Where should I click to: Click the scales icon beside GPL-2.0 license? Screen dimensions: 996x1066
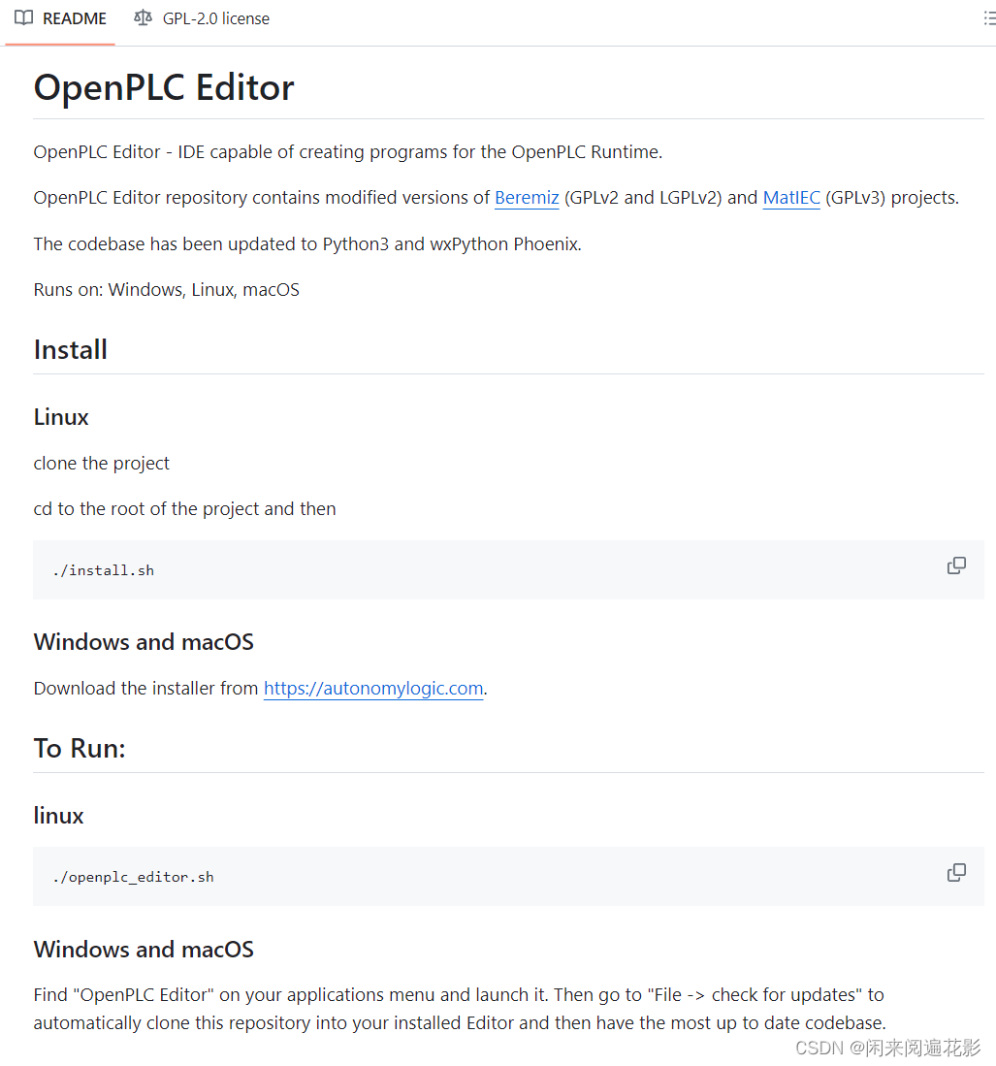tap(143, 17)
